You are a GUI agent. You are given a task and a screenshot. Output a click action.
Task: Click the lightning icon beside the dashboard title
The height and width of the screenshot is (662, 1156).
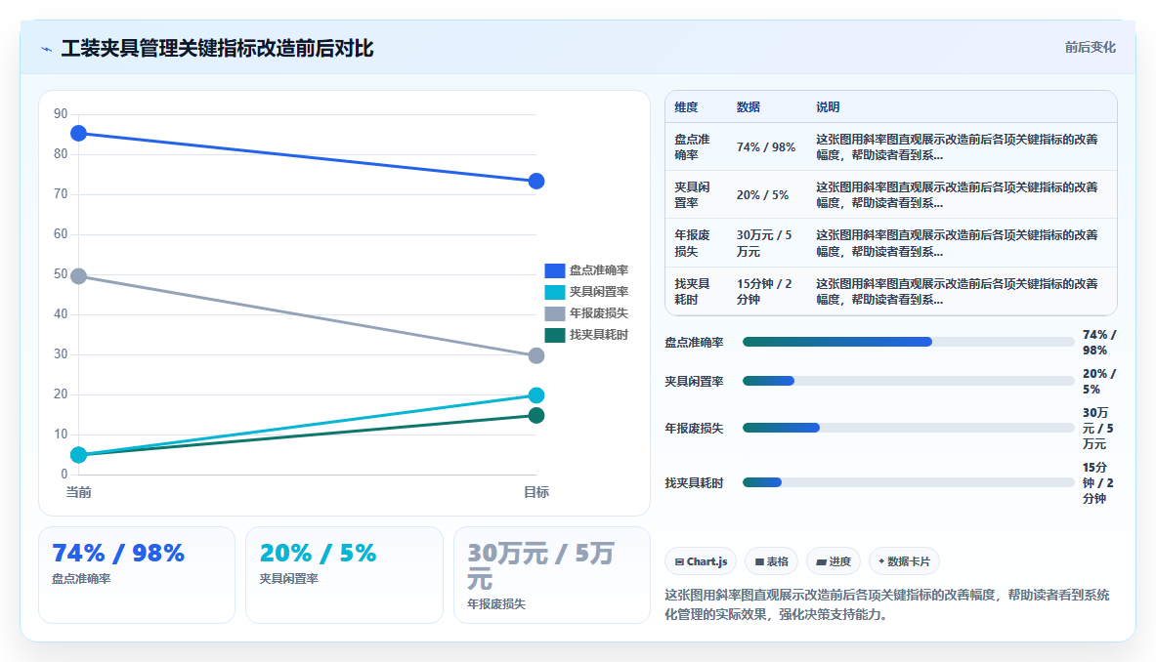pos(47,50)
